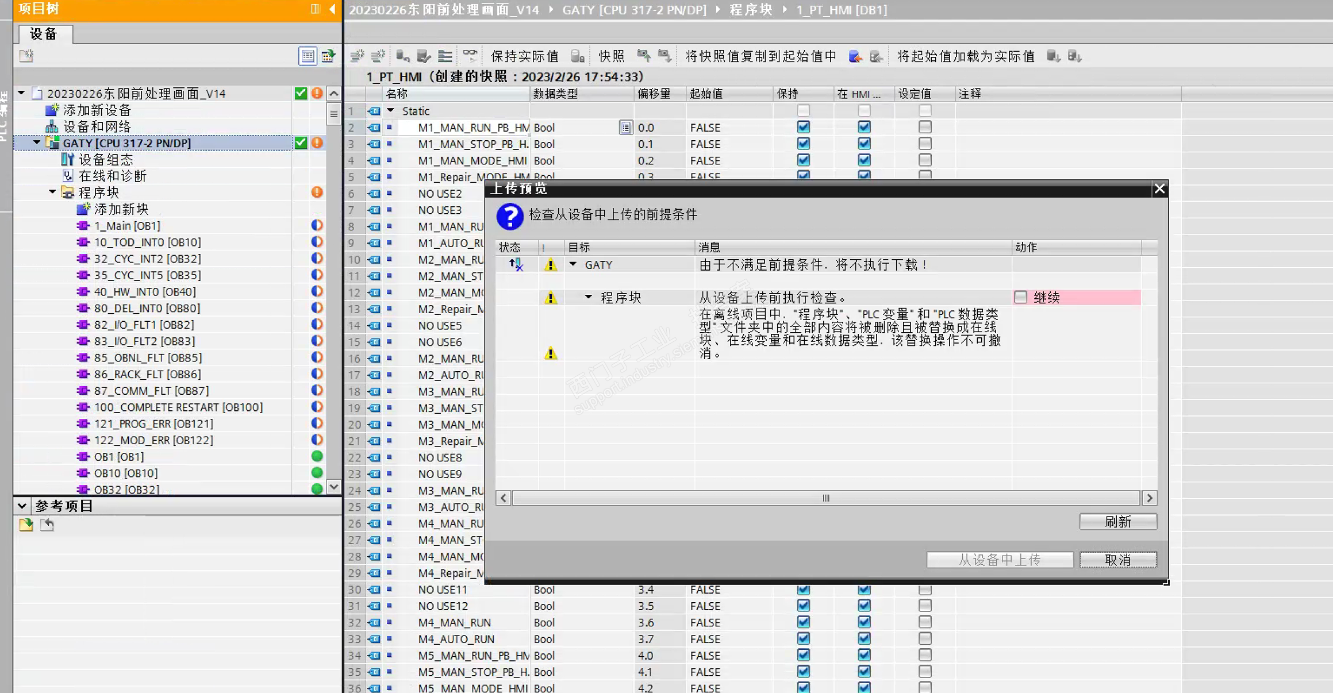The height and width of the screenshot is (693, 1333).
Task: Collapse the 参考项目 panel
Action: click(22, 506)
